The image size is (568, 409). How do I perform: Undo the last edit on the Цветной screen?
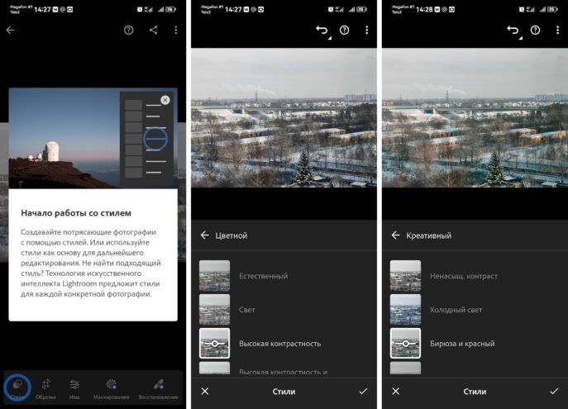coord(322,30)
